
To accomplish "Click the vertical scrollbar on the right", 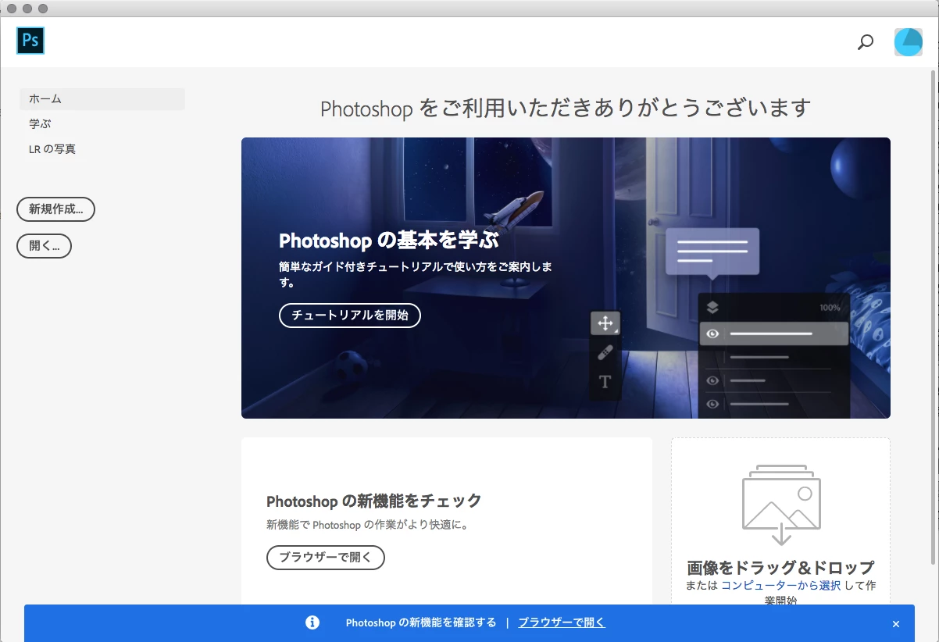I will coord(934,316).
